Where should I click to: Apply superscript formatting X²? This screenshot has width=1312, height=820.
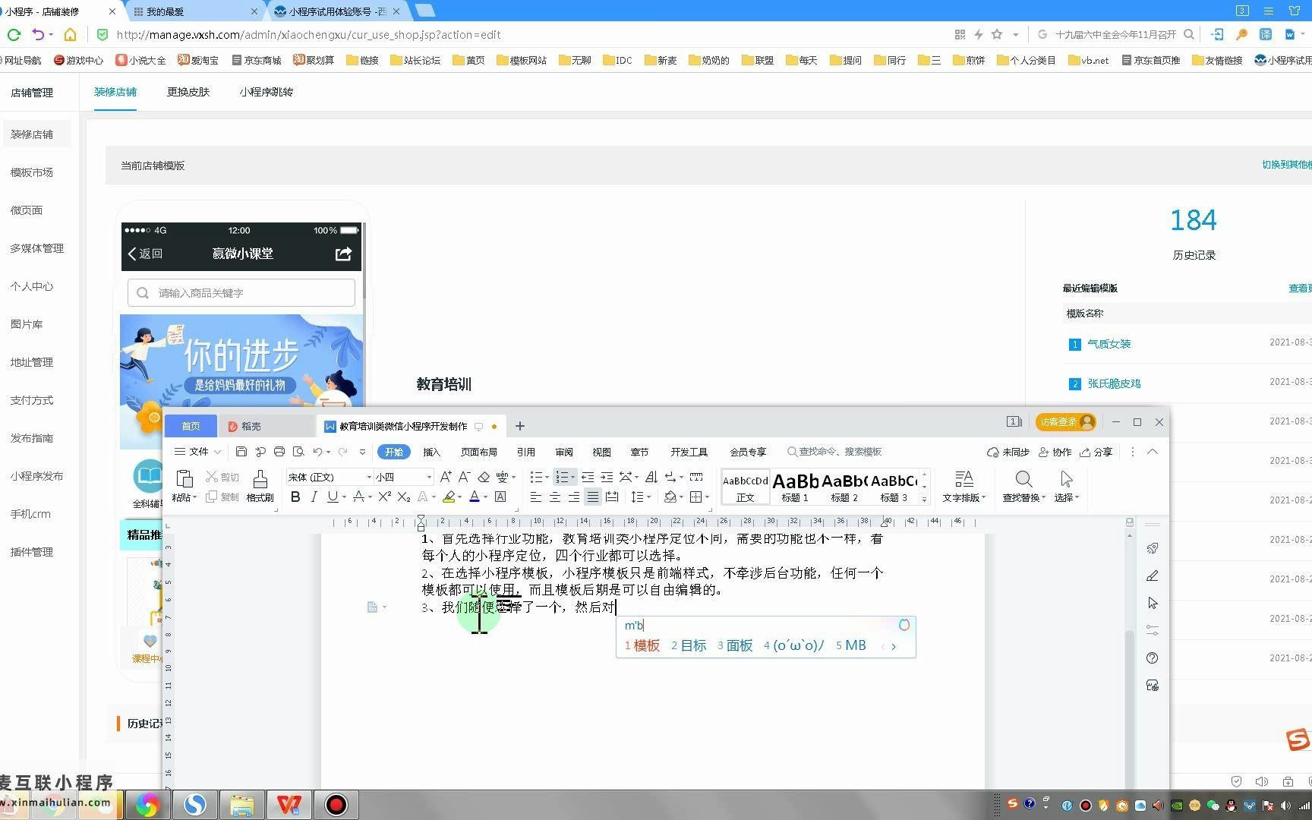[385, 497]
